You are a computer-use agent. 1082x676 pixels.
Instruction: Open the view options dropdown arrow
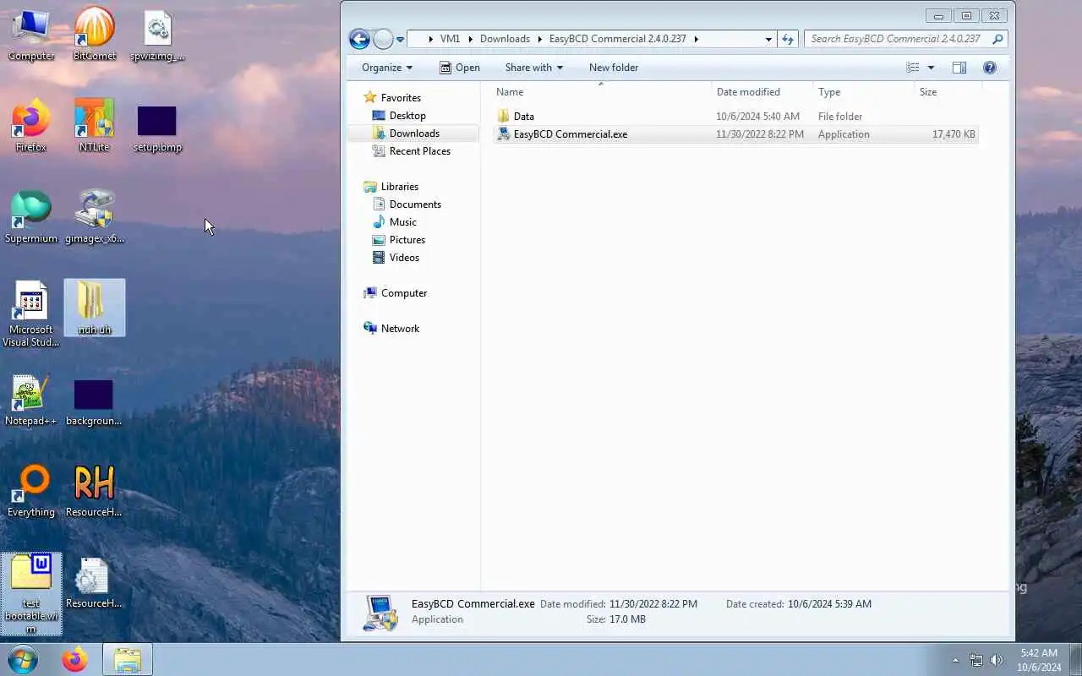pos(931,68)
